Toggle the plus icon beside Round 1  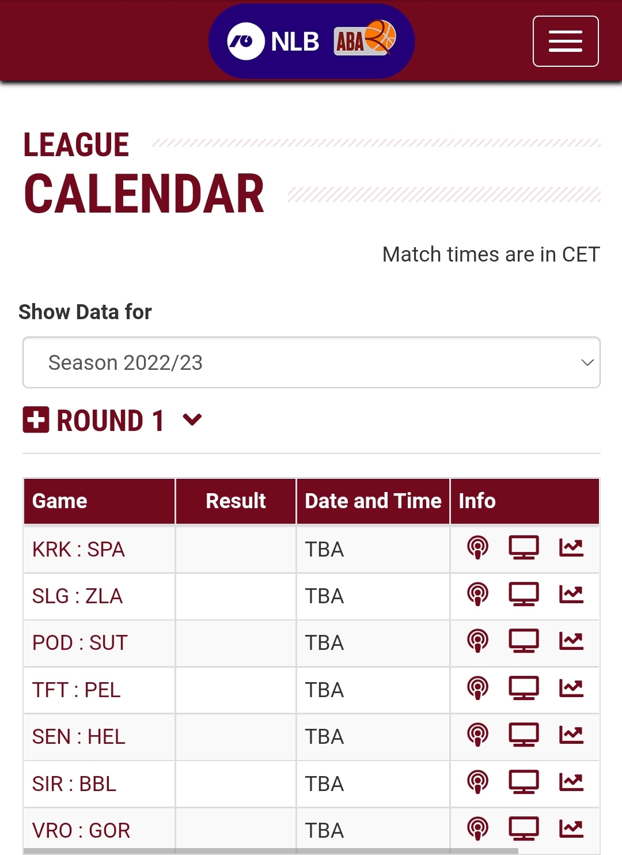(x=36, y=419)
